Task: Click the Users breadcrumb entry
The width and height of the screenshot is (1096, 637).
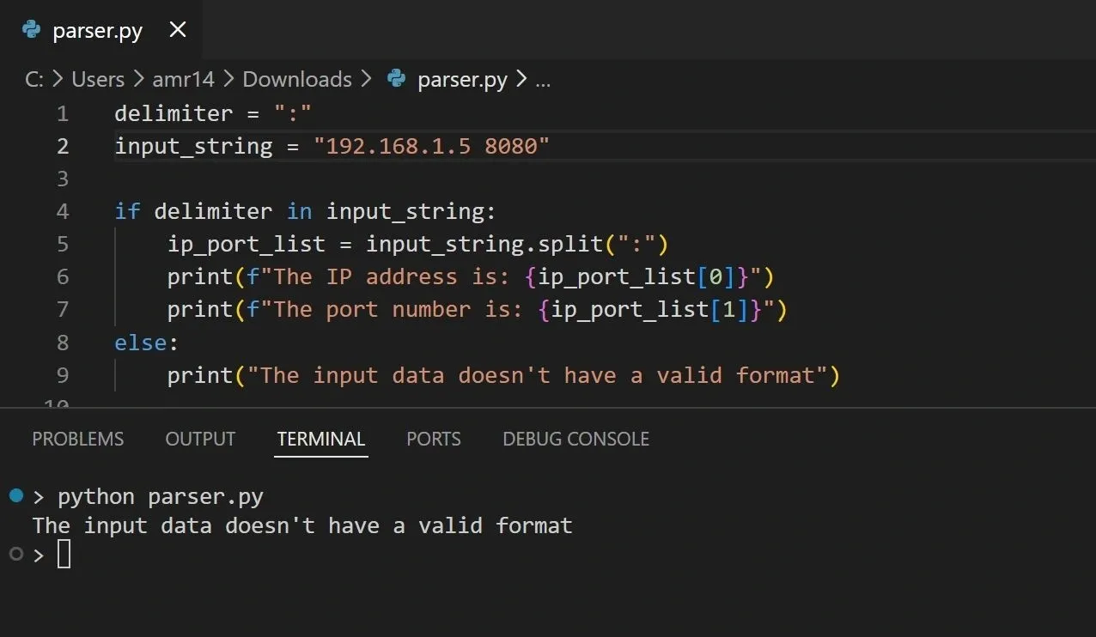Action: (x=97, y=78)
